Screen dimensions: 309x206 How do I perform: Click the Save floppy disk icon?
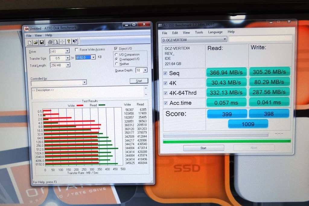point(42,42)
